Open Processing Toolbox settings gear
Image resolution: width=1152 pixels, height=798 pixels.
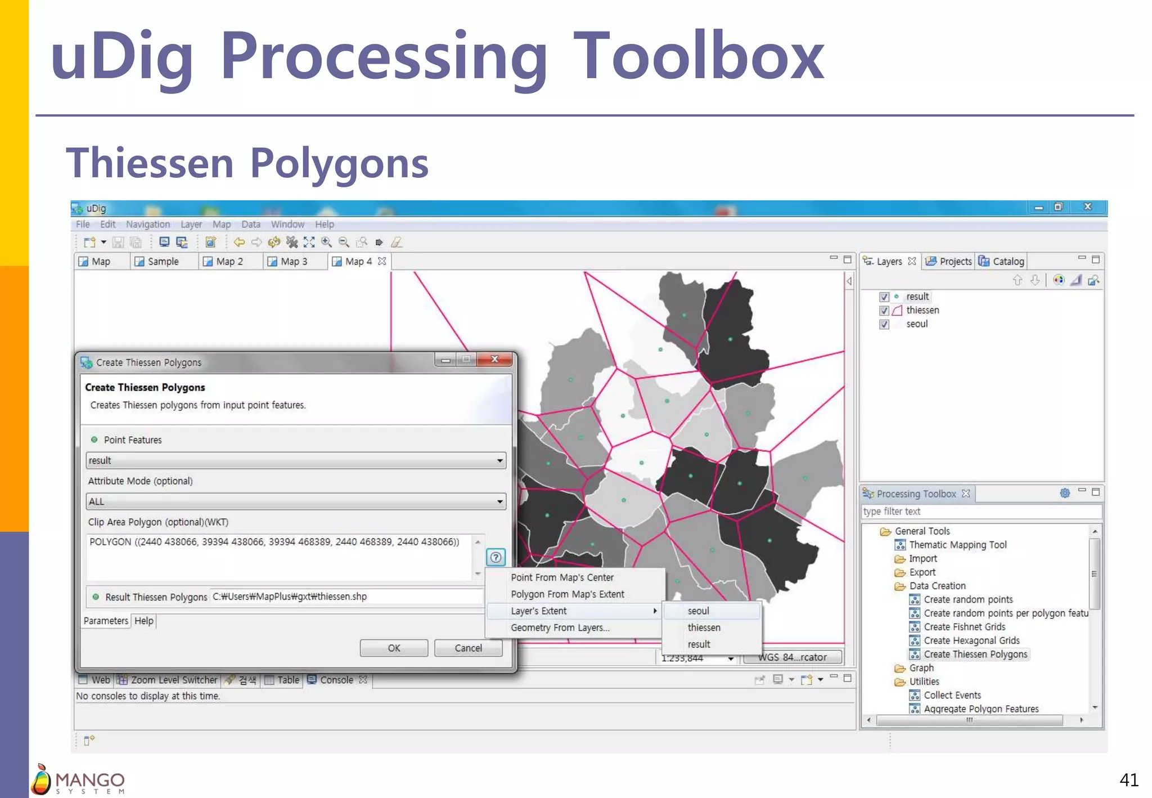click(1065, 493)
